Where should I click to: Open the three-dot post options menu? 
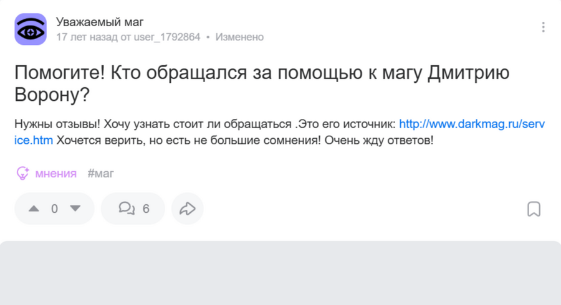pos(544,27)
